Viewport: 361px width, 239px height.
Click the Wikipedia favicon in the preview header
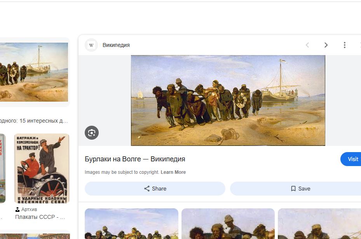point(91,45)
